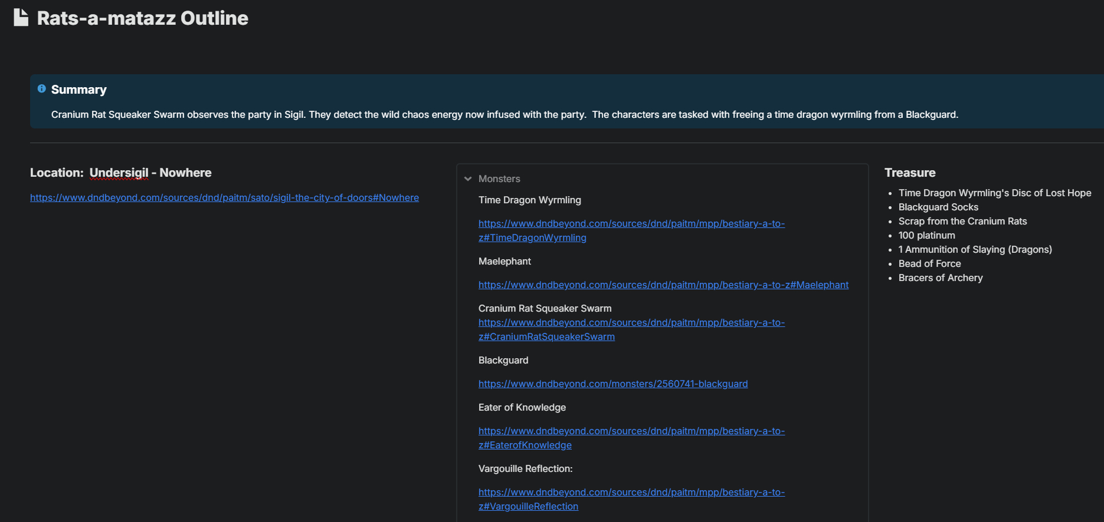This screenshot has width=1104, height=522.
Task: Open the Time Dragon Wyrmling bestiary link
Action: (x=631, y=224)
